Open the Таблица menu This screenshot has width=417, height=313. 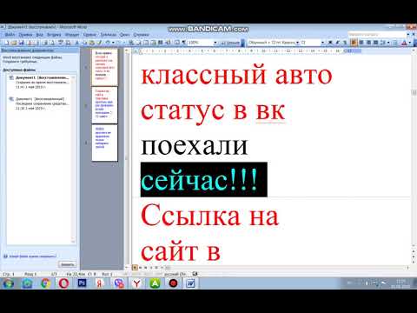coord(109,35)
